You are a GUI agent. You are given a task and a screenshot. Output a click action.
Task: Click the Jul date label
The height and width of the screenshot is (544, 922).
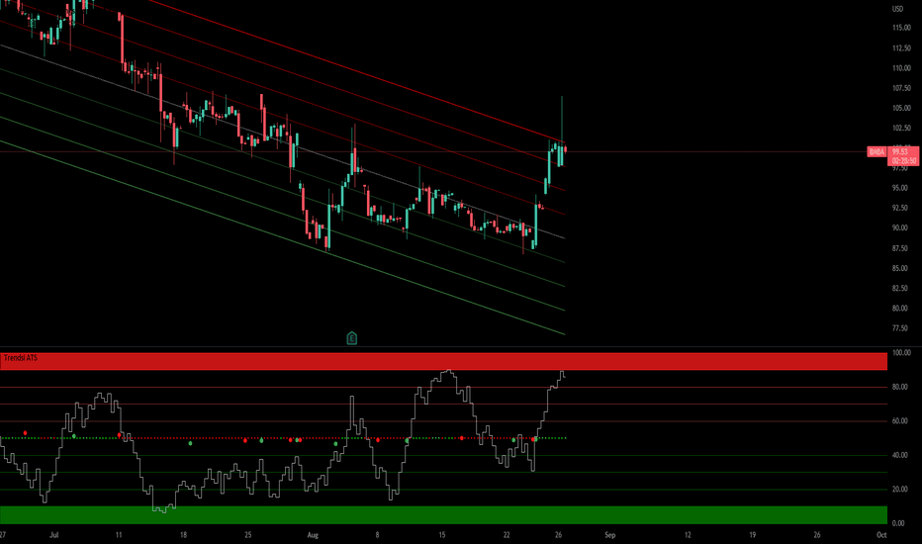pyautogui.click(x=54, y=535)
